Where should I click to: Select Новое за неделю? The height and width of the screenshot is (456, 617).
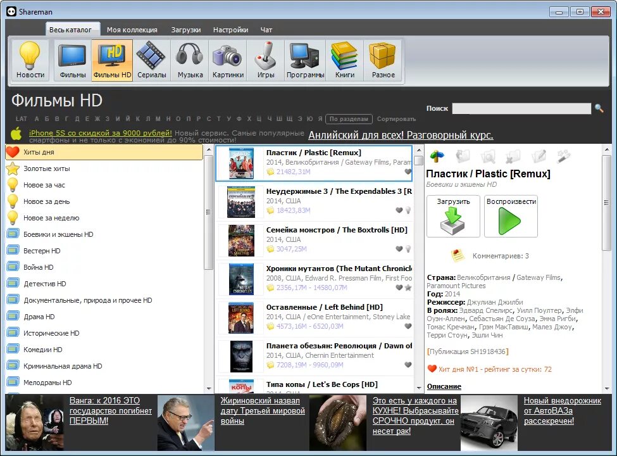coord(104,218)
